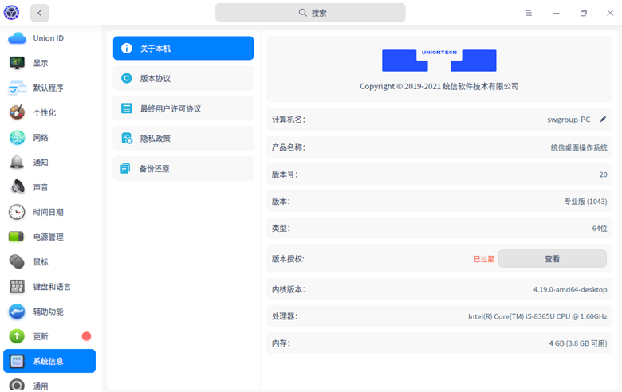
Task: Click kernel version 4.19.0-amd64-desktop
Action: click(570, 289)
